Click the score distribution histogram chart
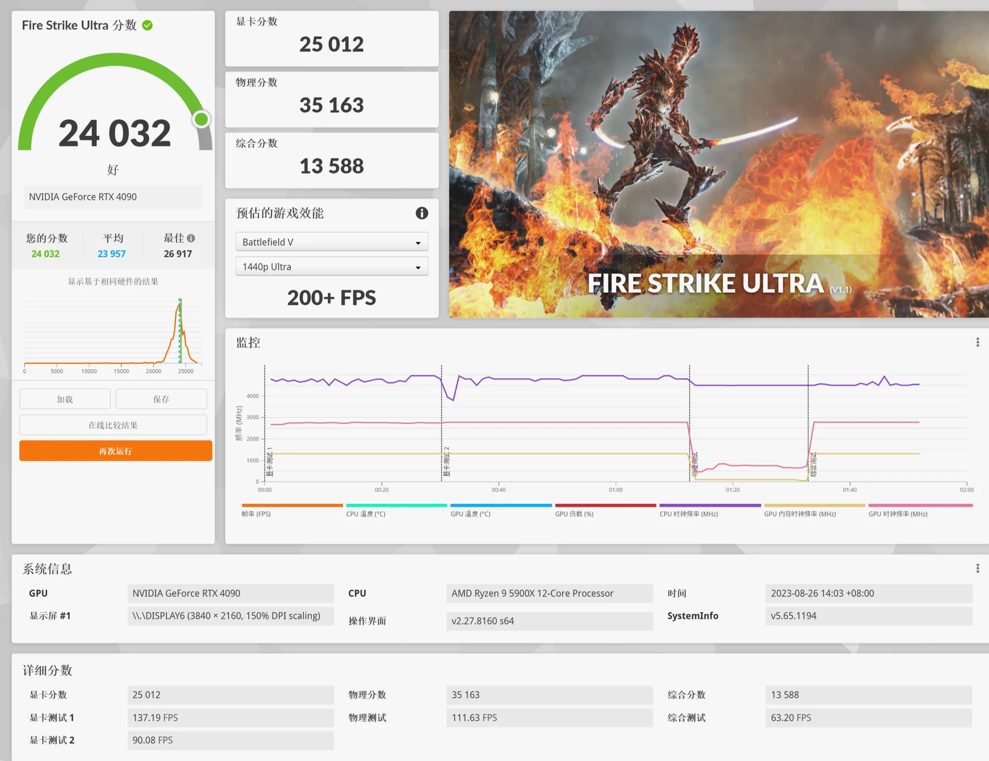Screen dimensions: 989x761 (x=113, y=335)
